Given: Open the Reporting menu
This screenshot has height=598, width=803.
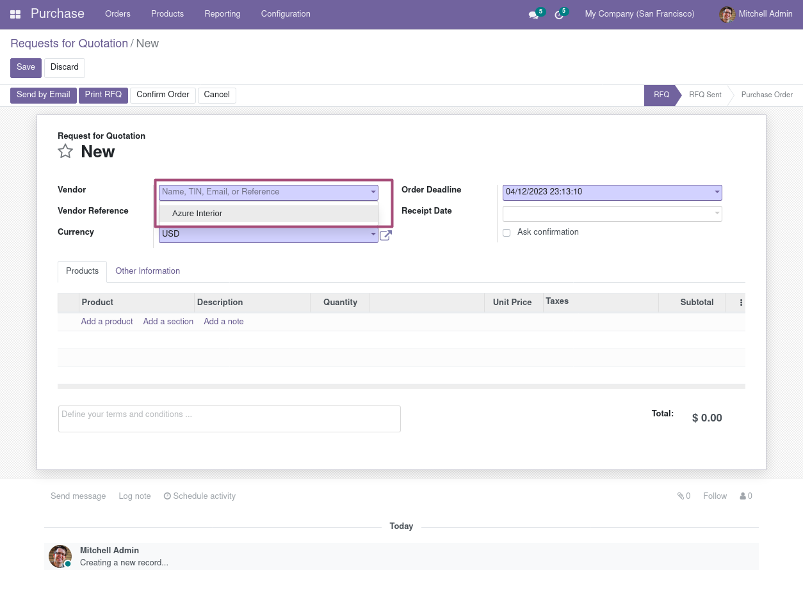Looking at the screenshot, I should [x=222, y=14].
